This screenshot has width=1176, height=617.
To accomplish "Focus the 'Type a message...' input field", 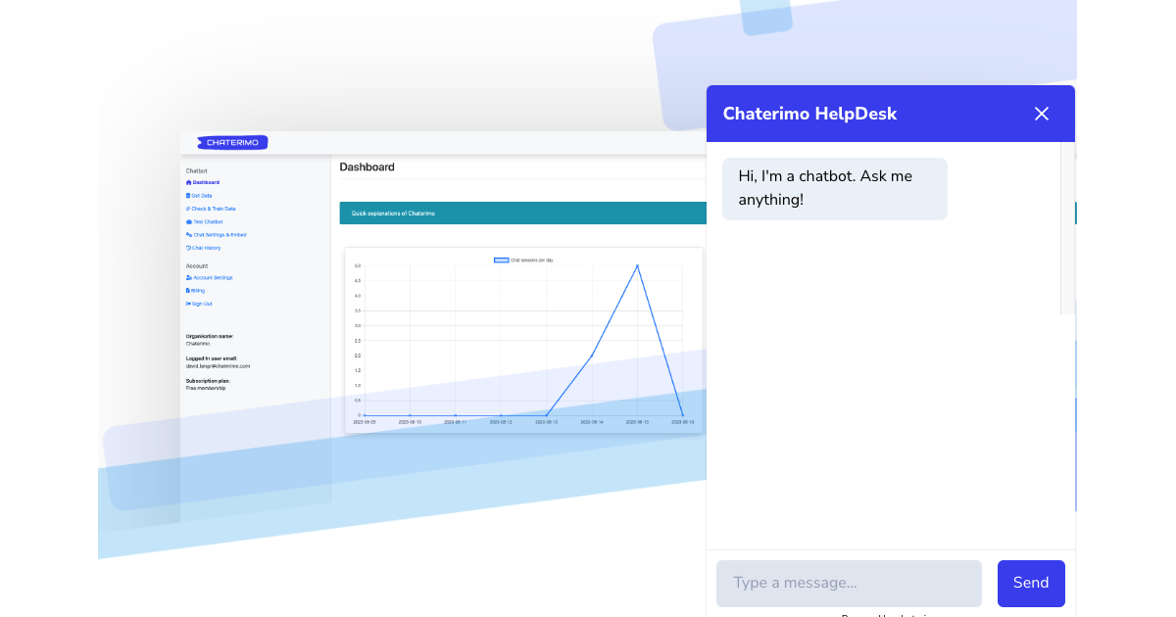I will 849,583.
